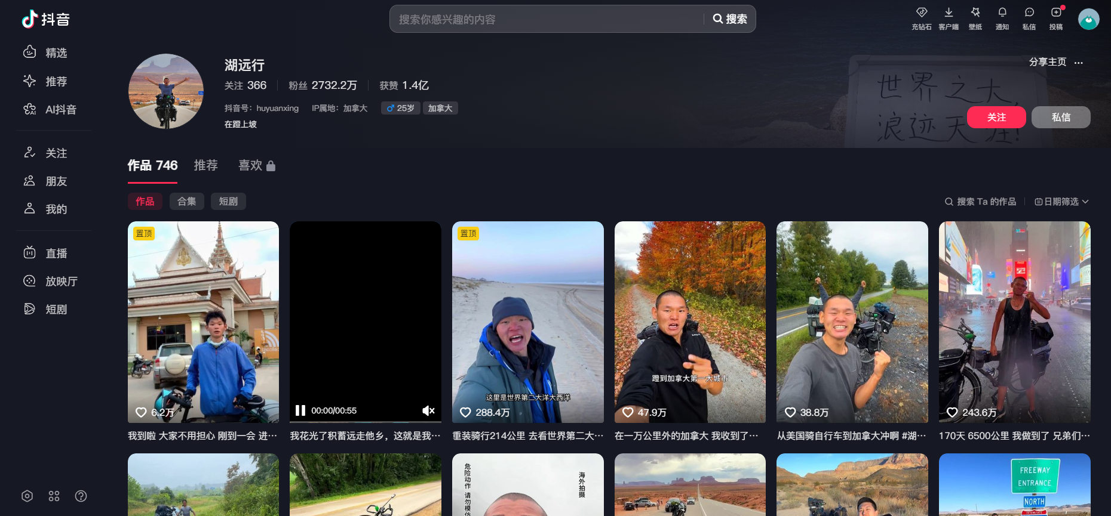1111x516 pixels.
Task: Select the 作品 filter chip
Action: pos(145,202)
